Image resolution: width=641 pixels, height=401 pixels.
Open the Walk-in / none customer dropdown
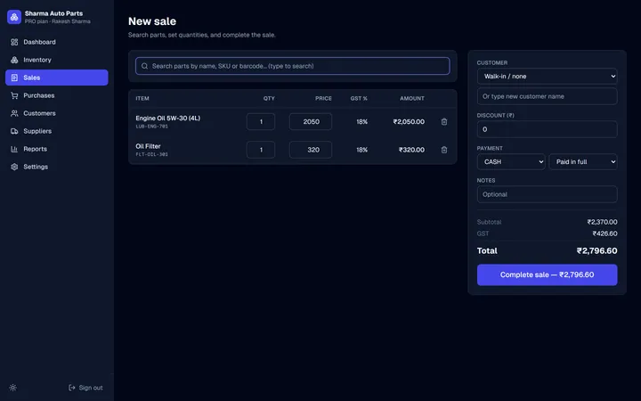pyautogui.click(x=547, y=76)
